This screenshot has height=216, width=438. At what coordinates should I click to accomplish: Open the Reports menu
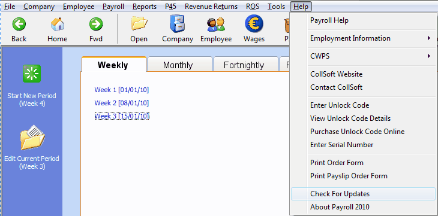(x=145, y=7)
